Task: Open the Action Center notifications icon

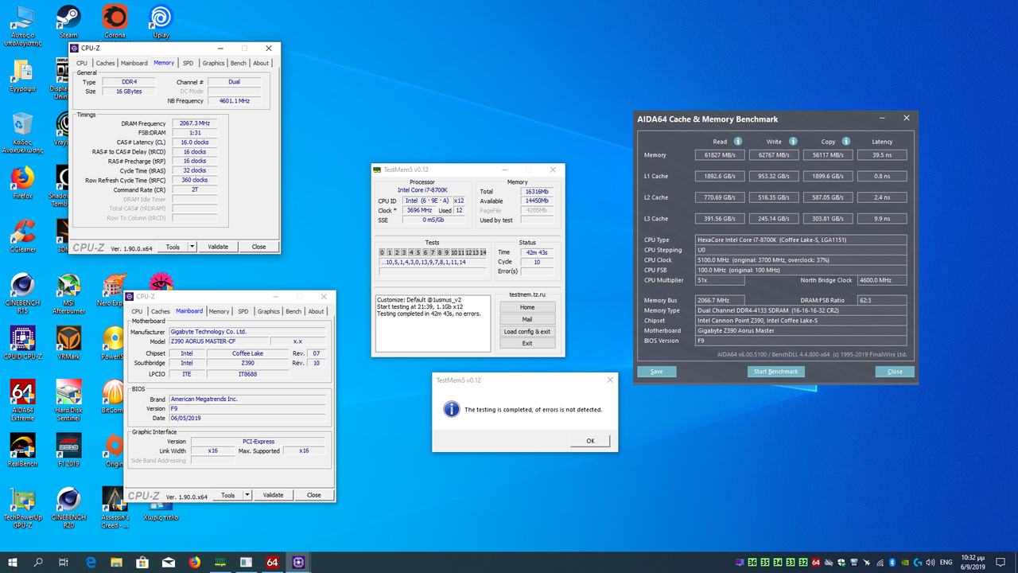Action: point(1001,562)
